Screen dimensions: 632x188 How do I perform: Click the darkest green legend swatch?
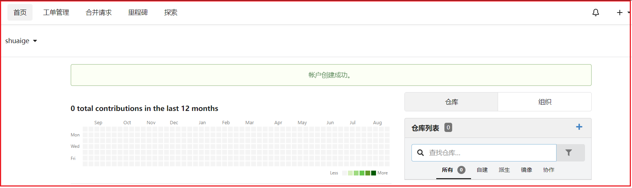pyautogui.click(x=374, y=173)
